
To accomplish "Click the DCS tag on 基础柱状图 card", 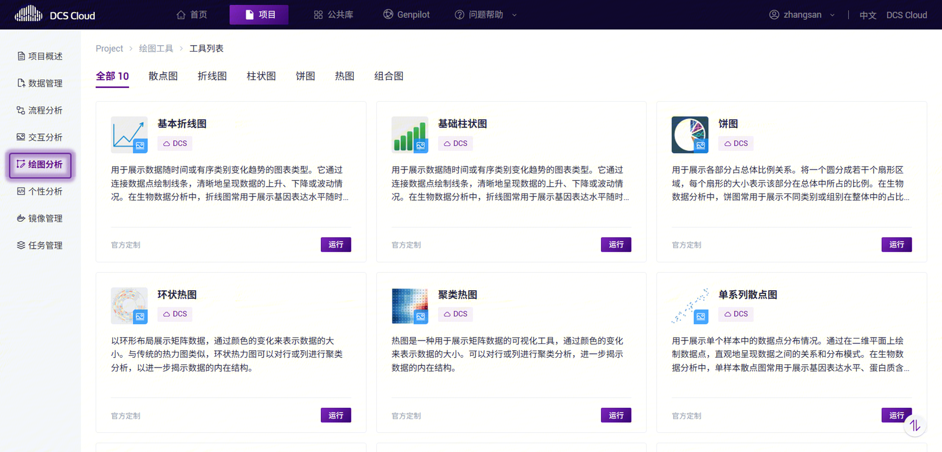I will (x=455, y=143).
